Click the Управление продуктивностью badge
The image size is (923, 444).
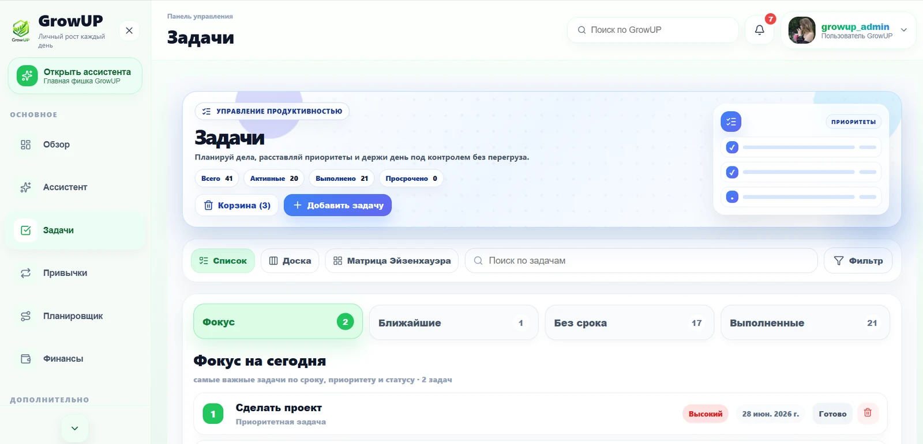coord(272,111)
